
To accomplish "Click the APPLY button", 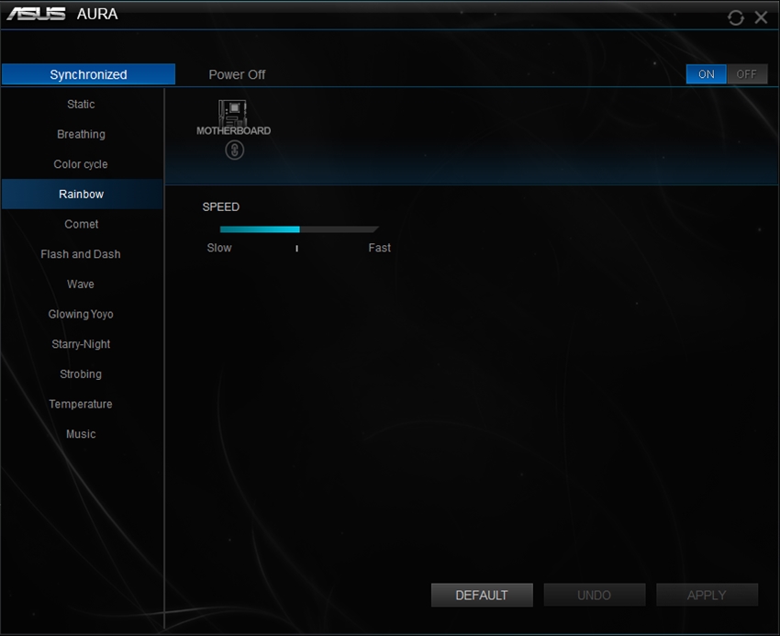I will pyautogui.click(x=707, y=595).
